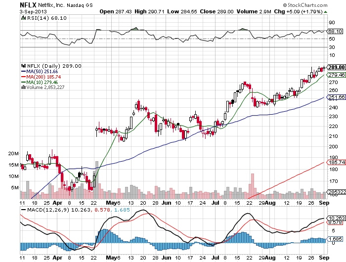Click the 'High 290.71' value

pos(149,11)
